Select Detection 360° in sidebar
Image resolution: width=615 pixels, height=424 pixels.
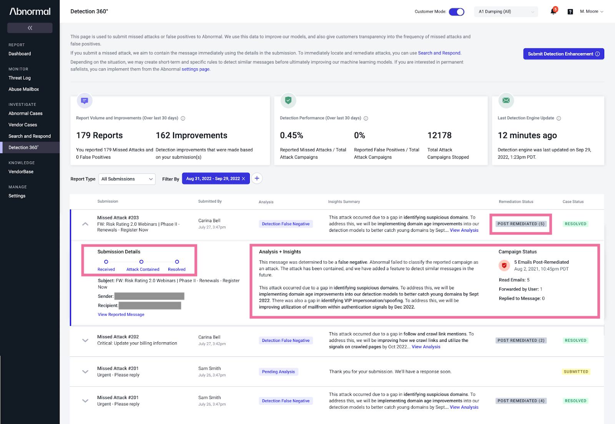[30, 147]
